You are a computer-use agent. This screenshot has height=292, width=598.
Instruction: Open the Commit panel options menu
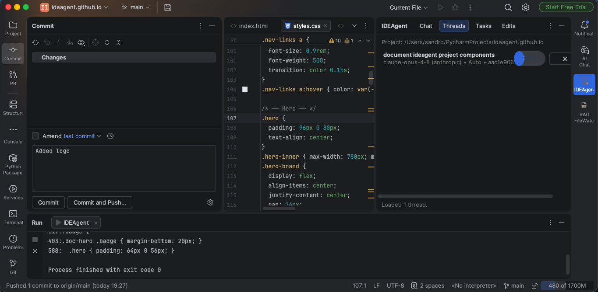(x=201, y=26)
